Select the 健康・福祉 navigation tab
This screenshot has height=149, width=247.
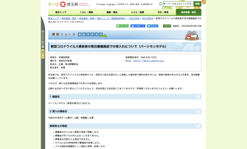coord(112,12)
